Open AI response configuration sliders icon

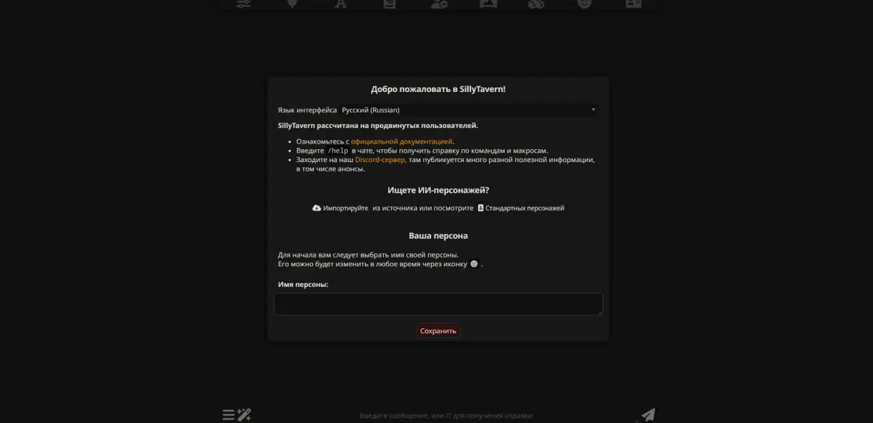243,3
